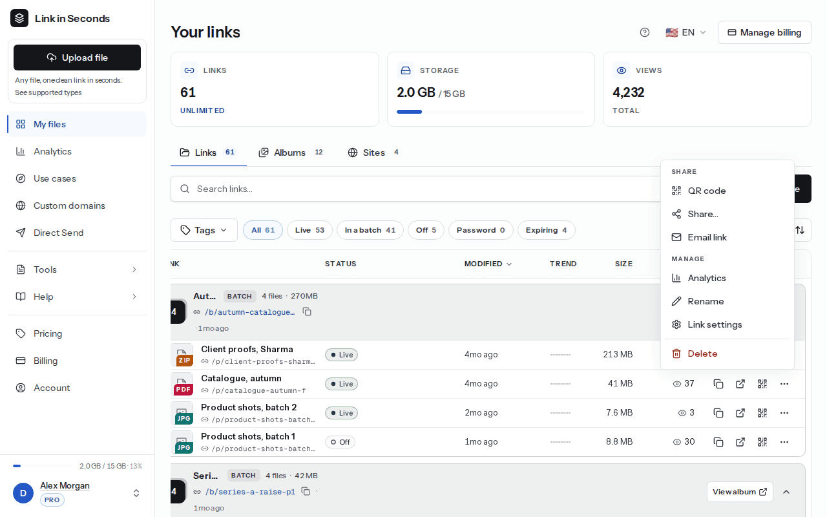The image size is (827, 517).
Task: Sort by the Modified column header
Action: tap(488, 264)
